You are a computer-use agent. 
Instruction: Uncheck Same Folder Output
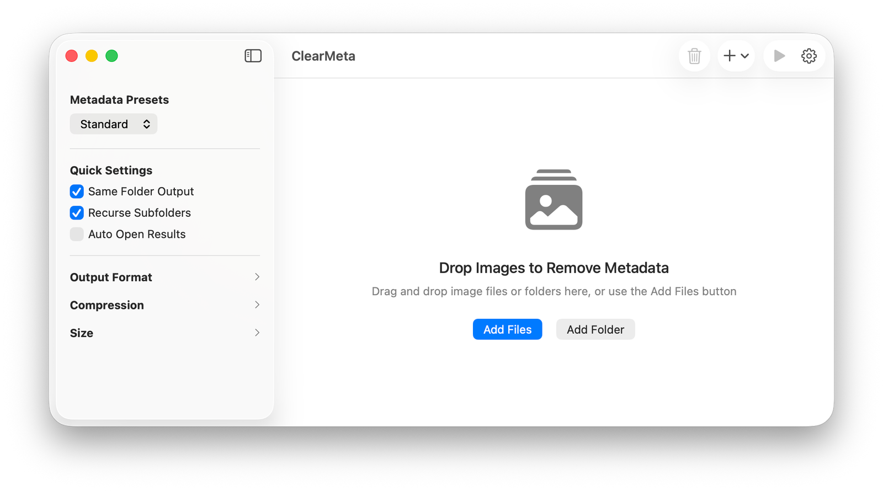pyautogui.click(x=77, y=191)
